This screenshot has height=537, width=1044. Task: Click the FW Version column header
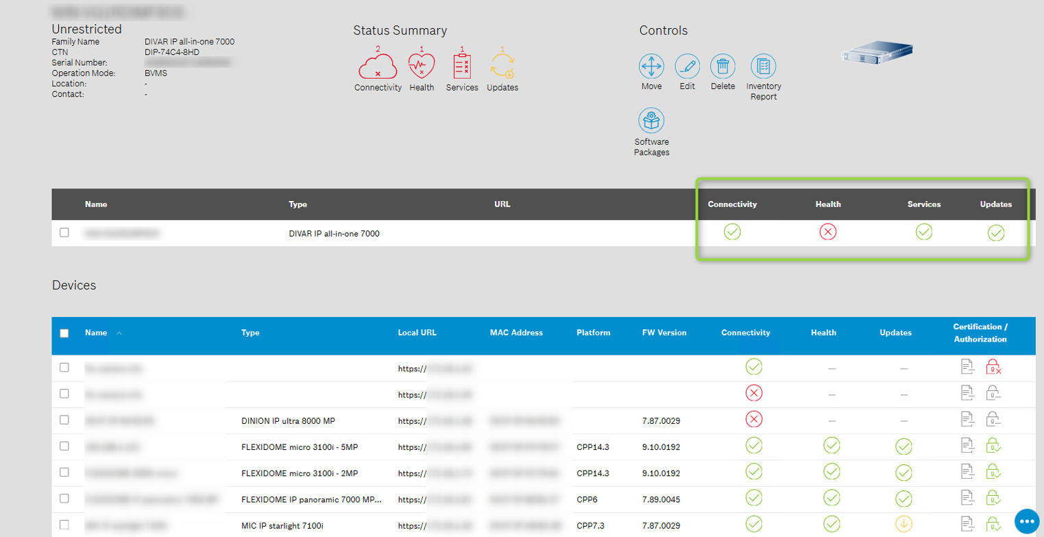[x=664, y=333]
